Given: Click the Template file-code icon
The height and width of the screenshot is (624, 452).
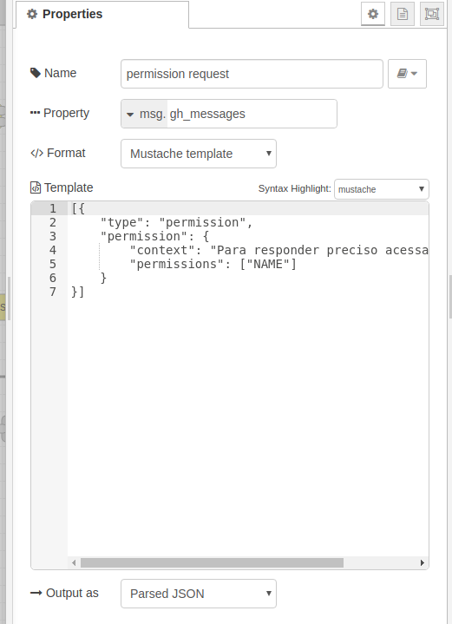Looking at the screenshot, I should point(36,187).
